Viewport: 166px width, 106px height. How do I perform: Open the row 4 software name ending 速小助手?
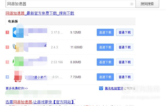[x=36, y=77]
